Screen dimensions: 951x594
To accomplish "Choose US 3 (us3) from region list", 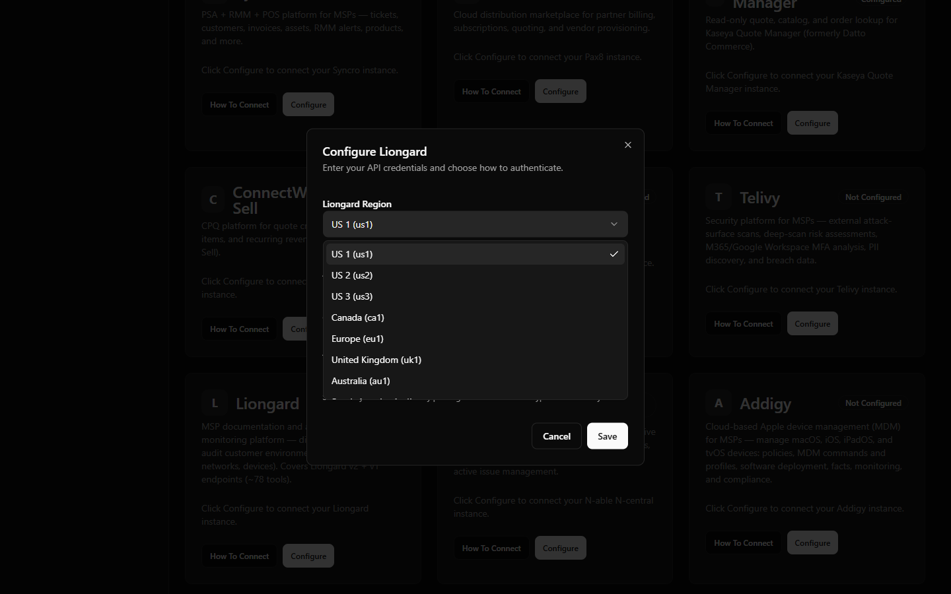I will 475,296.
